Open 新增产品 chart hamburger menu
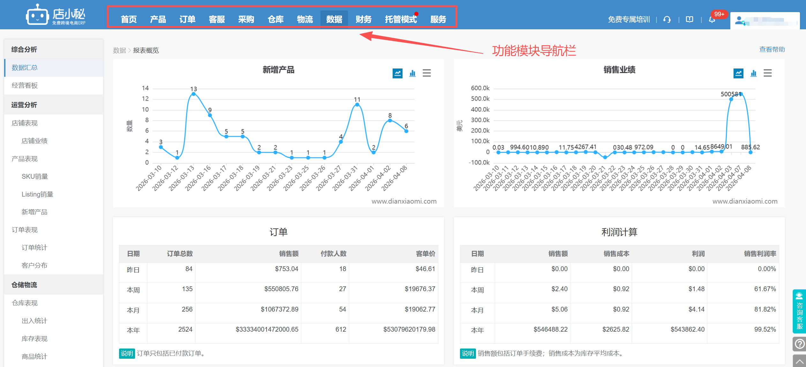806x367 pixels. coord(427,73)
